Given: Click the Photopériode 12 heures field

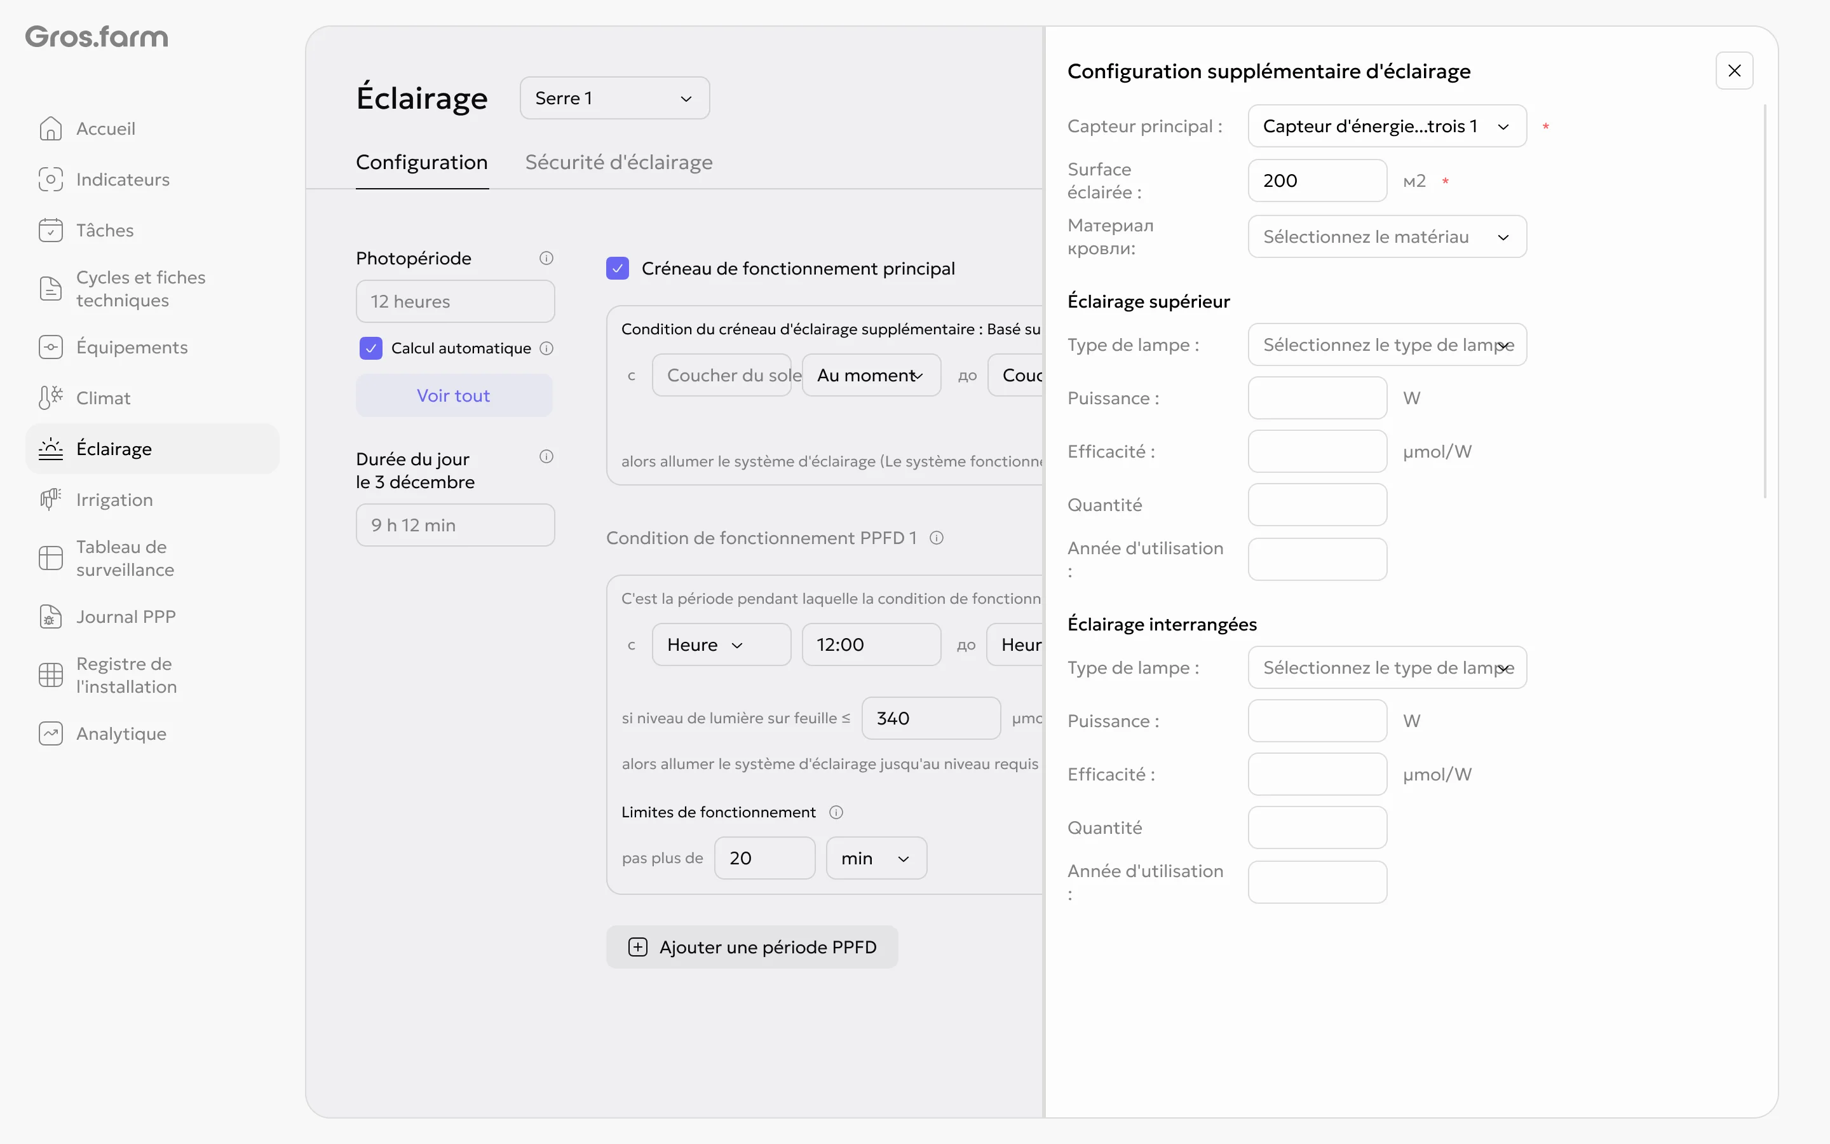Looking at the screenshot, I should tap(455, 301).
